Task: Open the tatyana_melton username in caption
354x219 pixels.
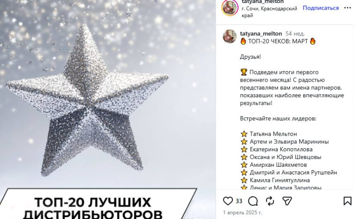Action: pyautogui.click(x=261, y=34)
